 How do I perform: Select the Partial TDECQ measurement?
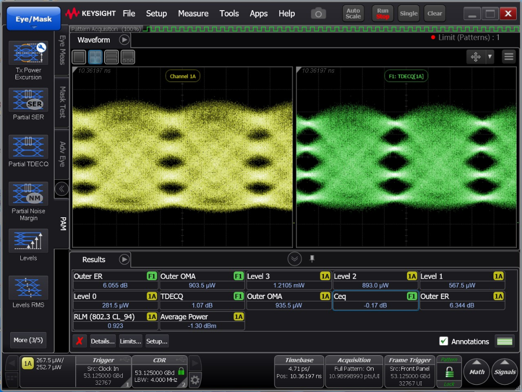pyautogui.click(x=28, y=147)
